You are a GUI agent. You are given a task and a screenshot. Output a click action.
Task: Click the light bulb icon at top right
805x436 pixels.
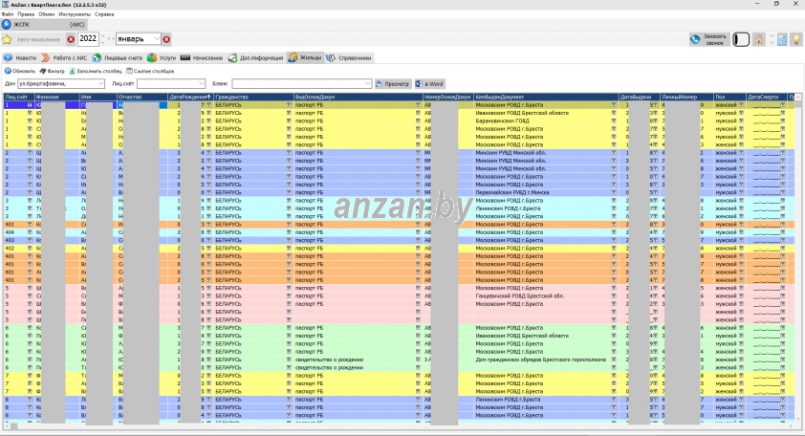794,39
